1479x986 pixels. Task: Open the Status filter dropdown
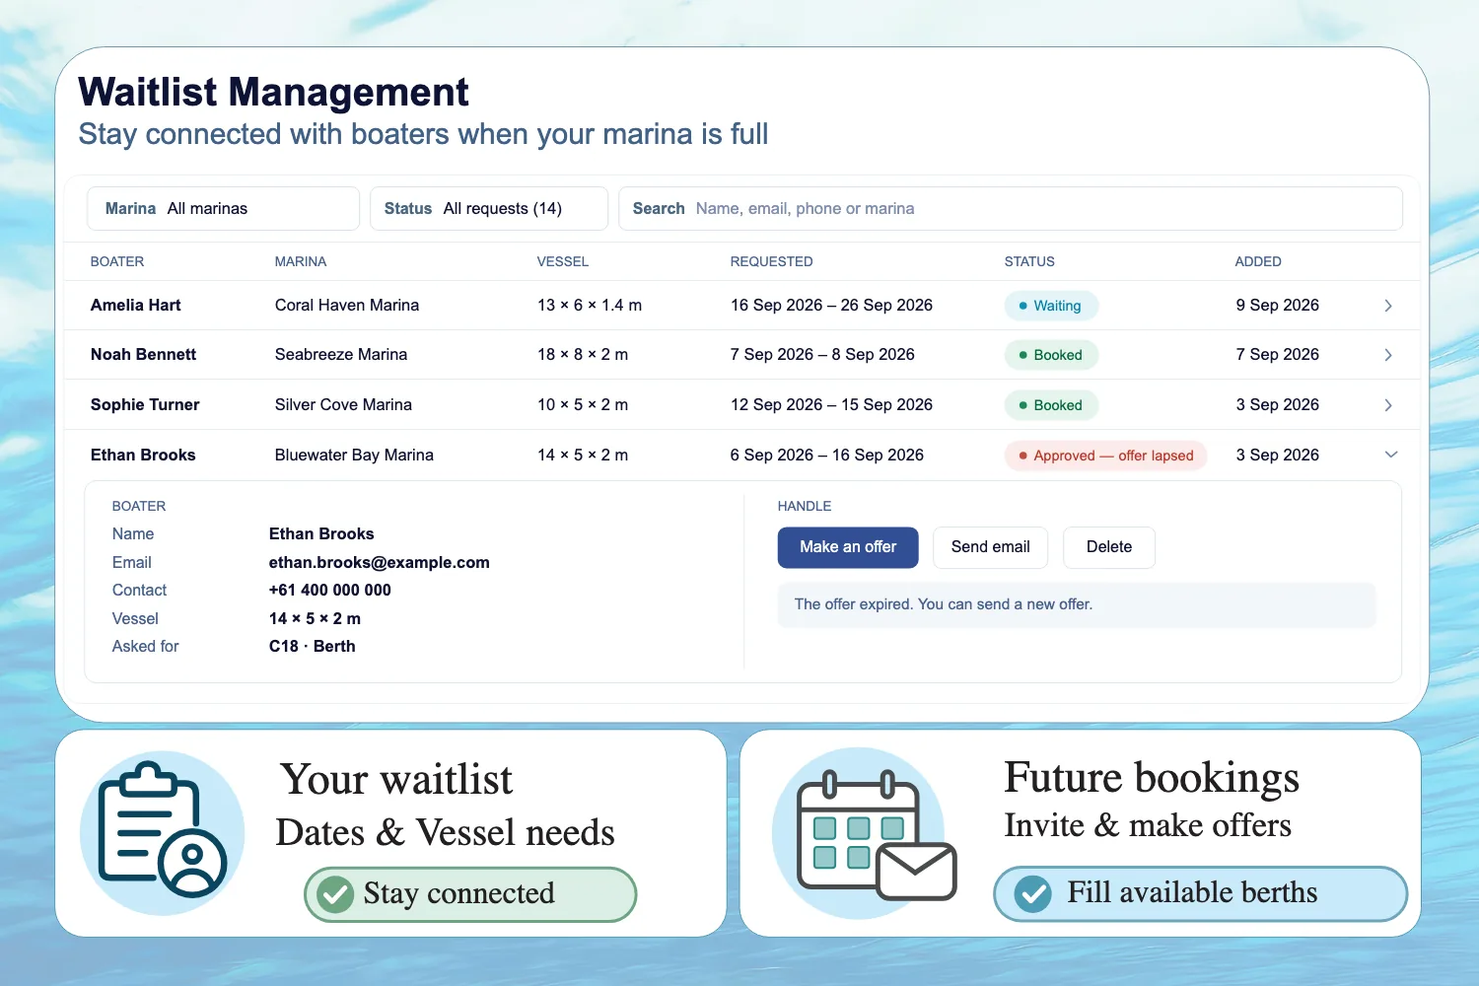tap(489, 209)
